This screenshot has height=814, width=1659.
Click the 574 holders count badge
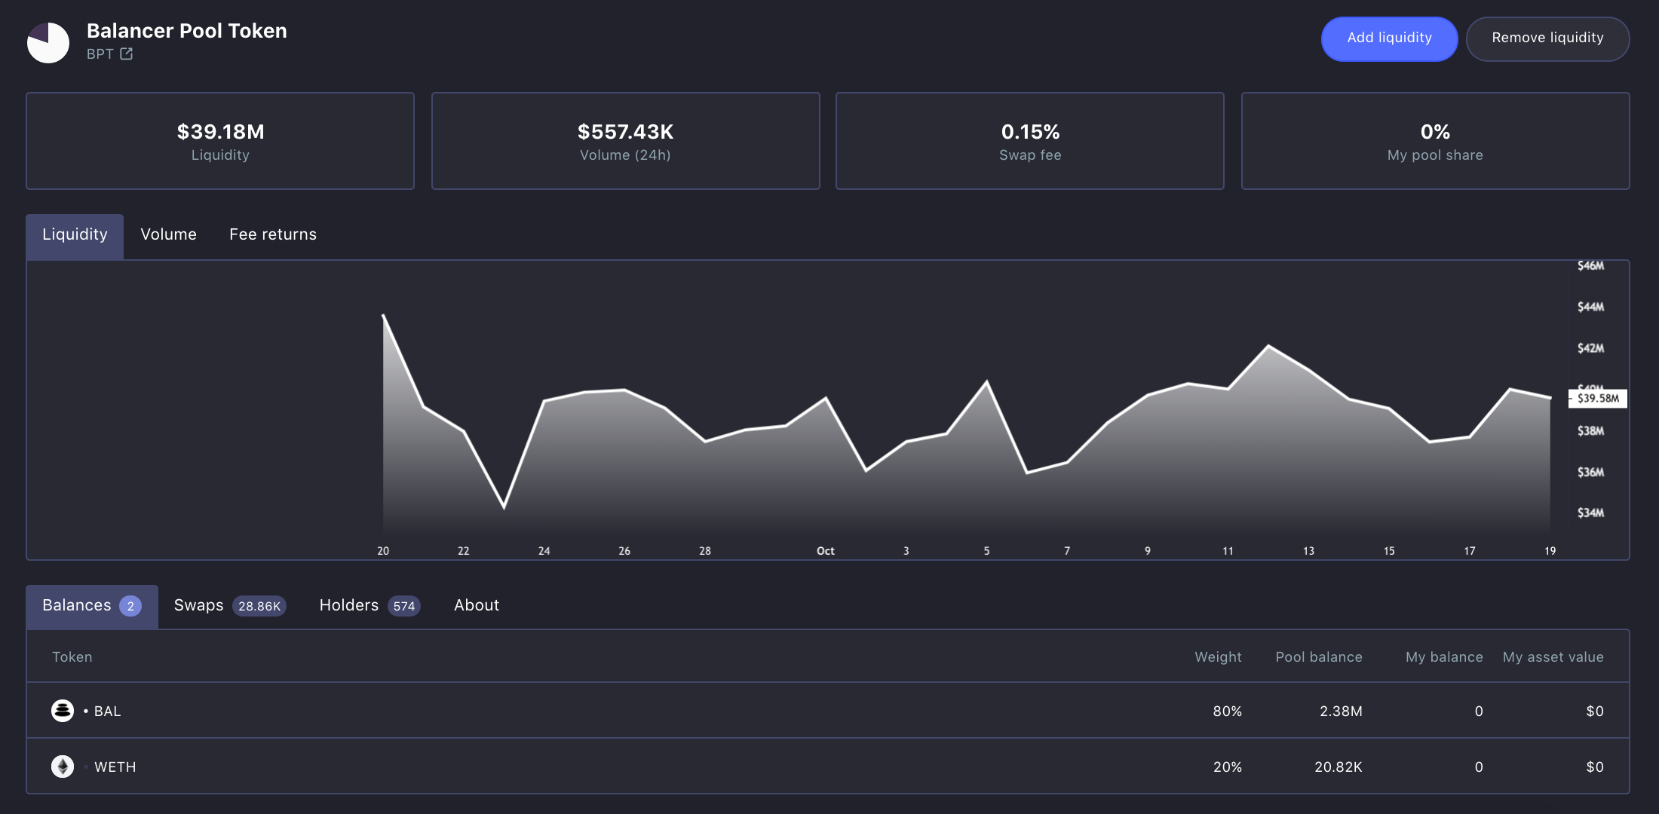[x=404, y=606]
